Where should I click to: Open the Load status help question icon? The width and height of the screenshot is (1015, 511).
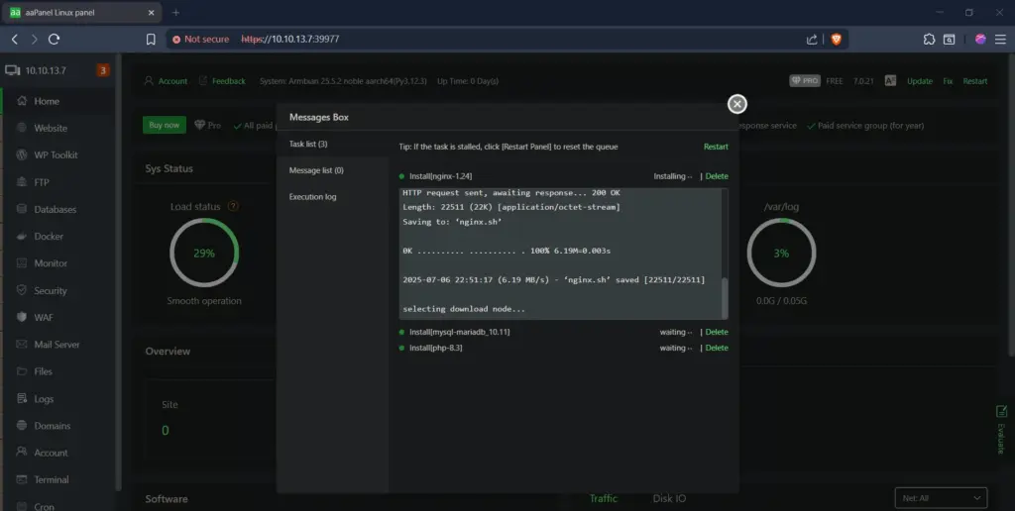point(233,206)
